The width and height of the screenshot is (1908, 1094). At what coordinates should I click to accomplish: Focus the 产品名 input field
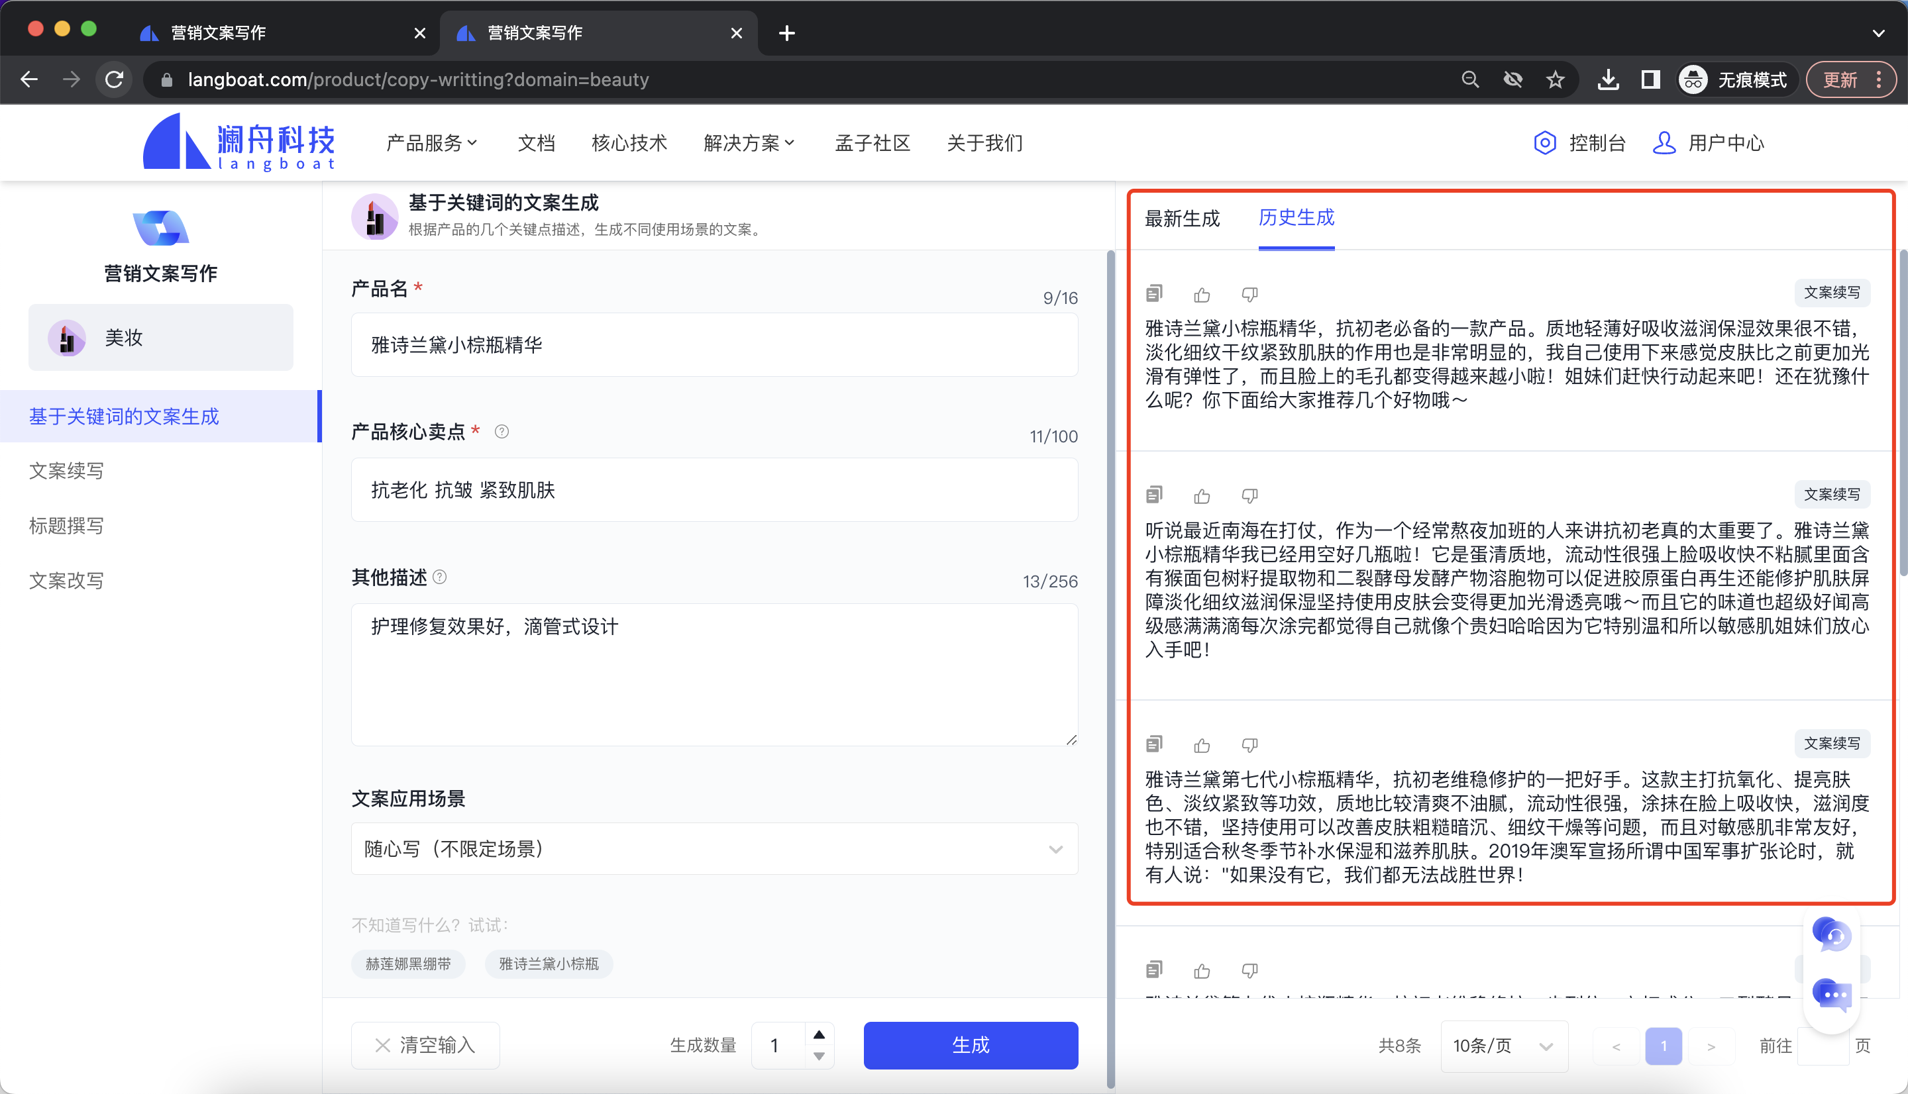click(x=714, y=345)
